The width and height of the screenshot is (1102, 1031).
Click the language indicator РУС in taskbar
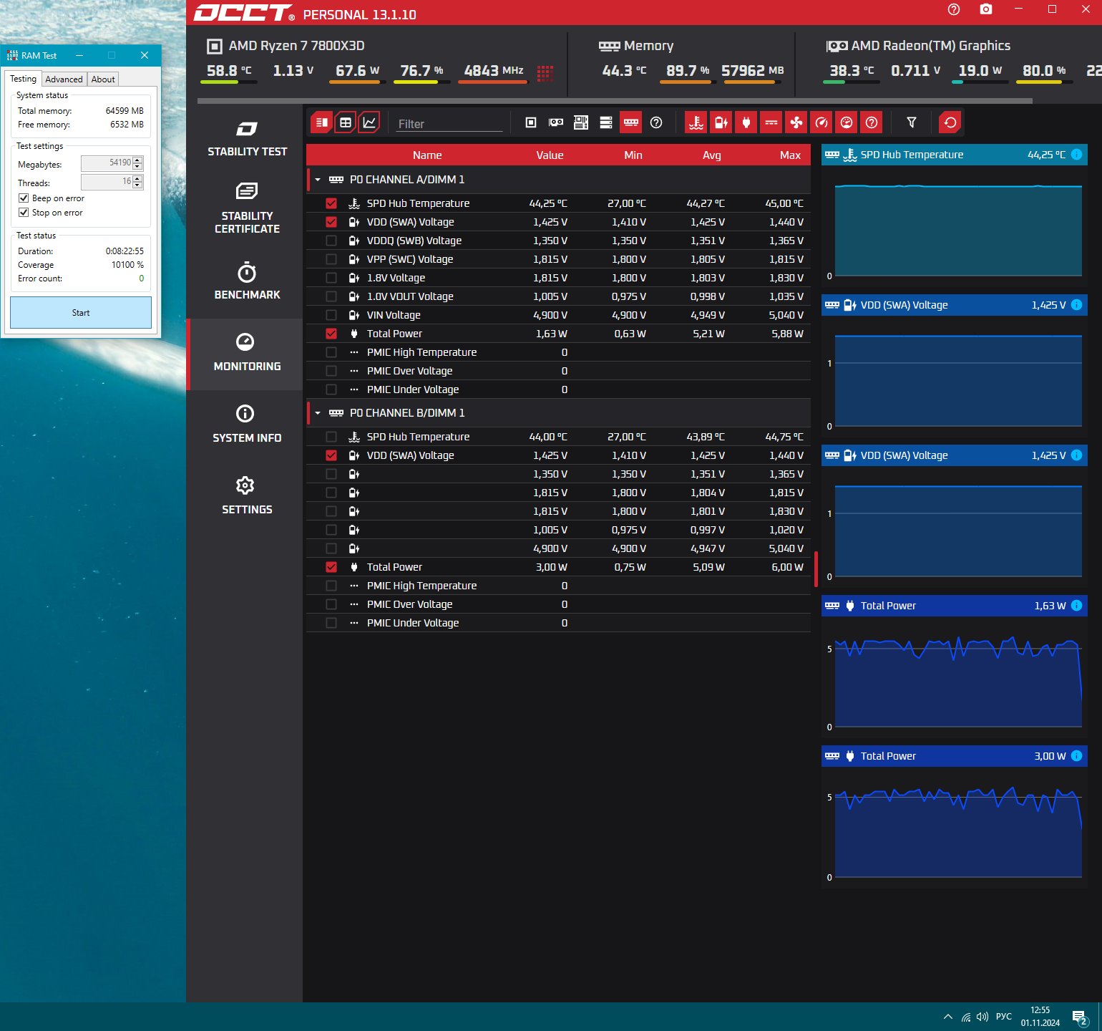tap(1004, 1017)
